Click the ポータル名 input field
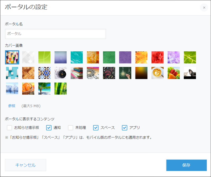Viewport: 211px width, 177px height. (55, 34)
